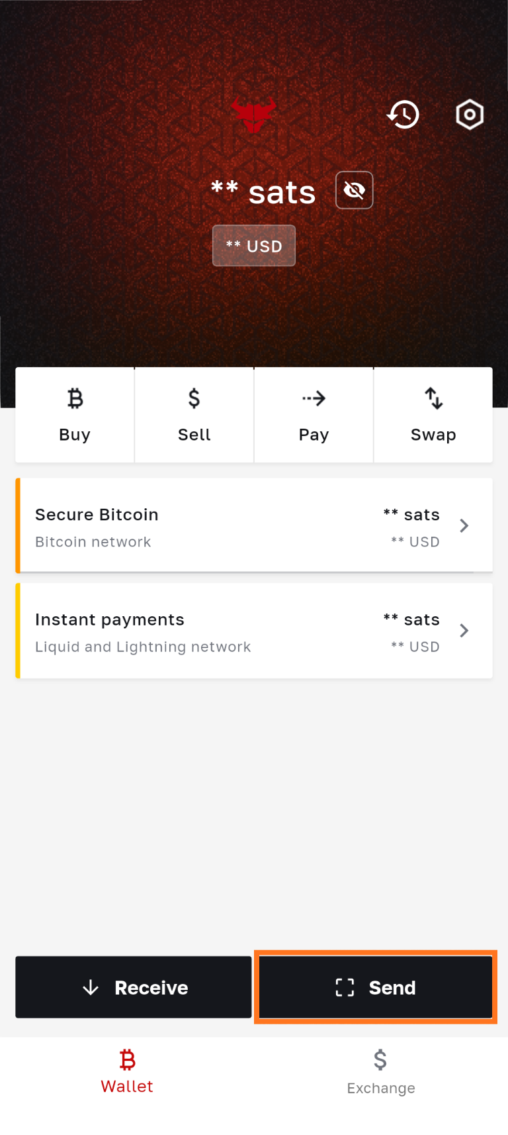The height and width of the screenshot is (1135, 508).
Task: Expand Instant payments wallet chevron
Action: [464, 631]
